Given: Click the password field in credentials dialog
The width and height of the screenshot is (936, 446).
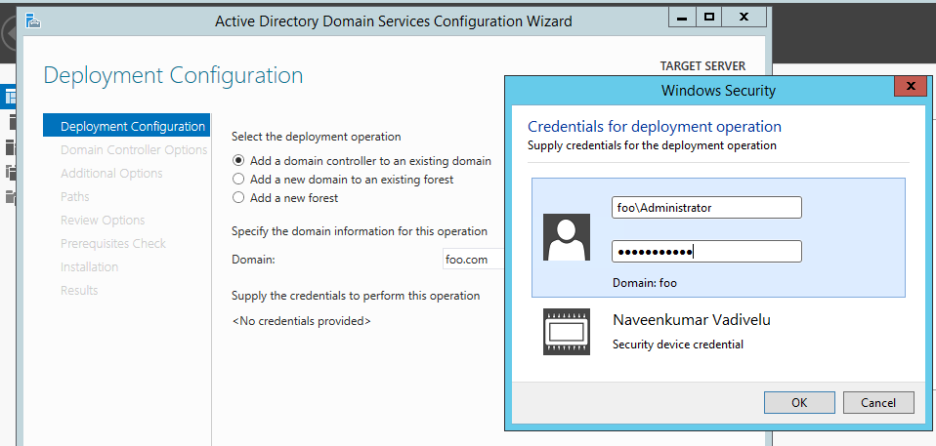Looking at the screenshot, I should coord(706,252).
